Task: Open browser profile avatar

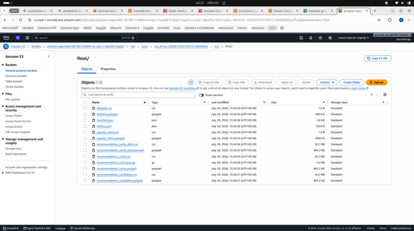Action: point(401,20)
